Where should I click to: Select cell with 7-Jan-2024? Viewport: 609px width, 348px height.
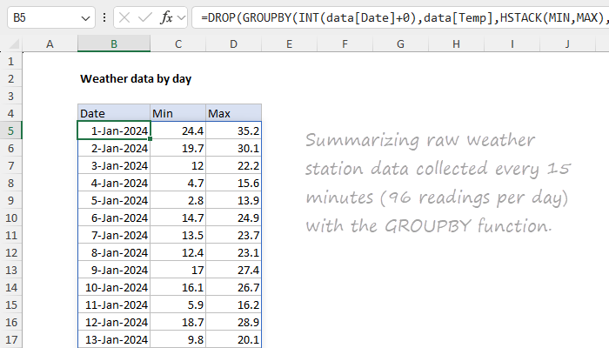[x=114, y=236]
